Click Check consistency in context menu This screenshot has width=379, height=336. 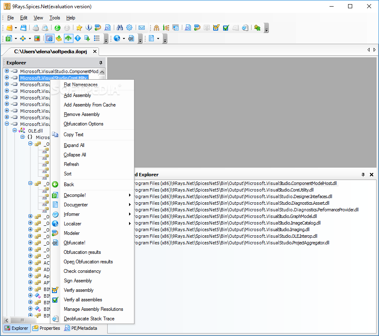coord(82,272)
